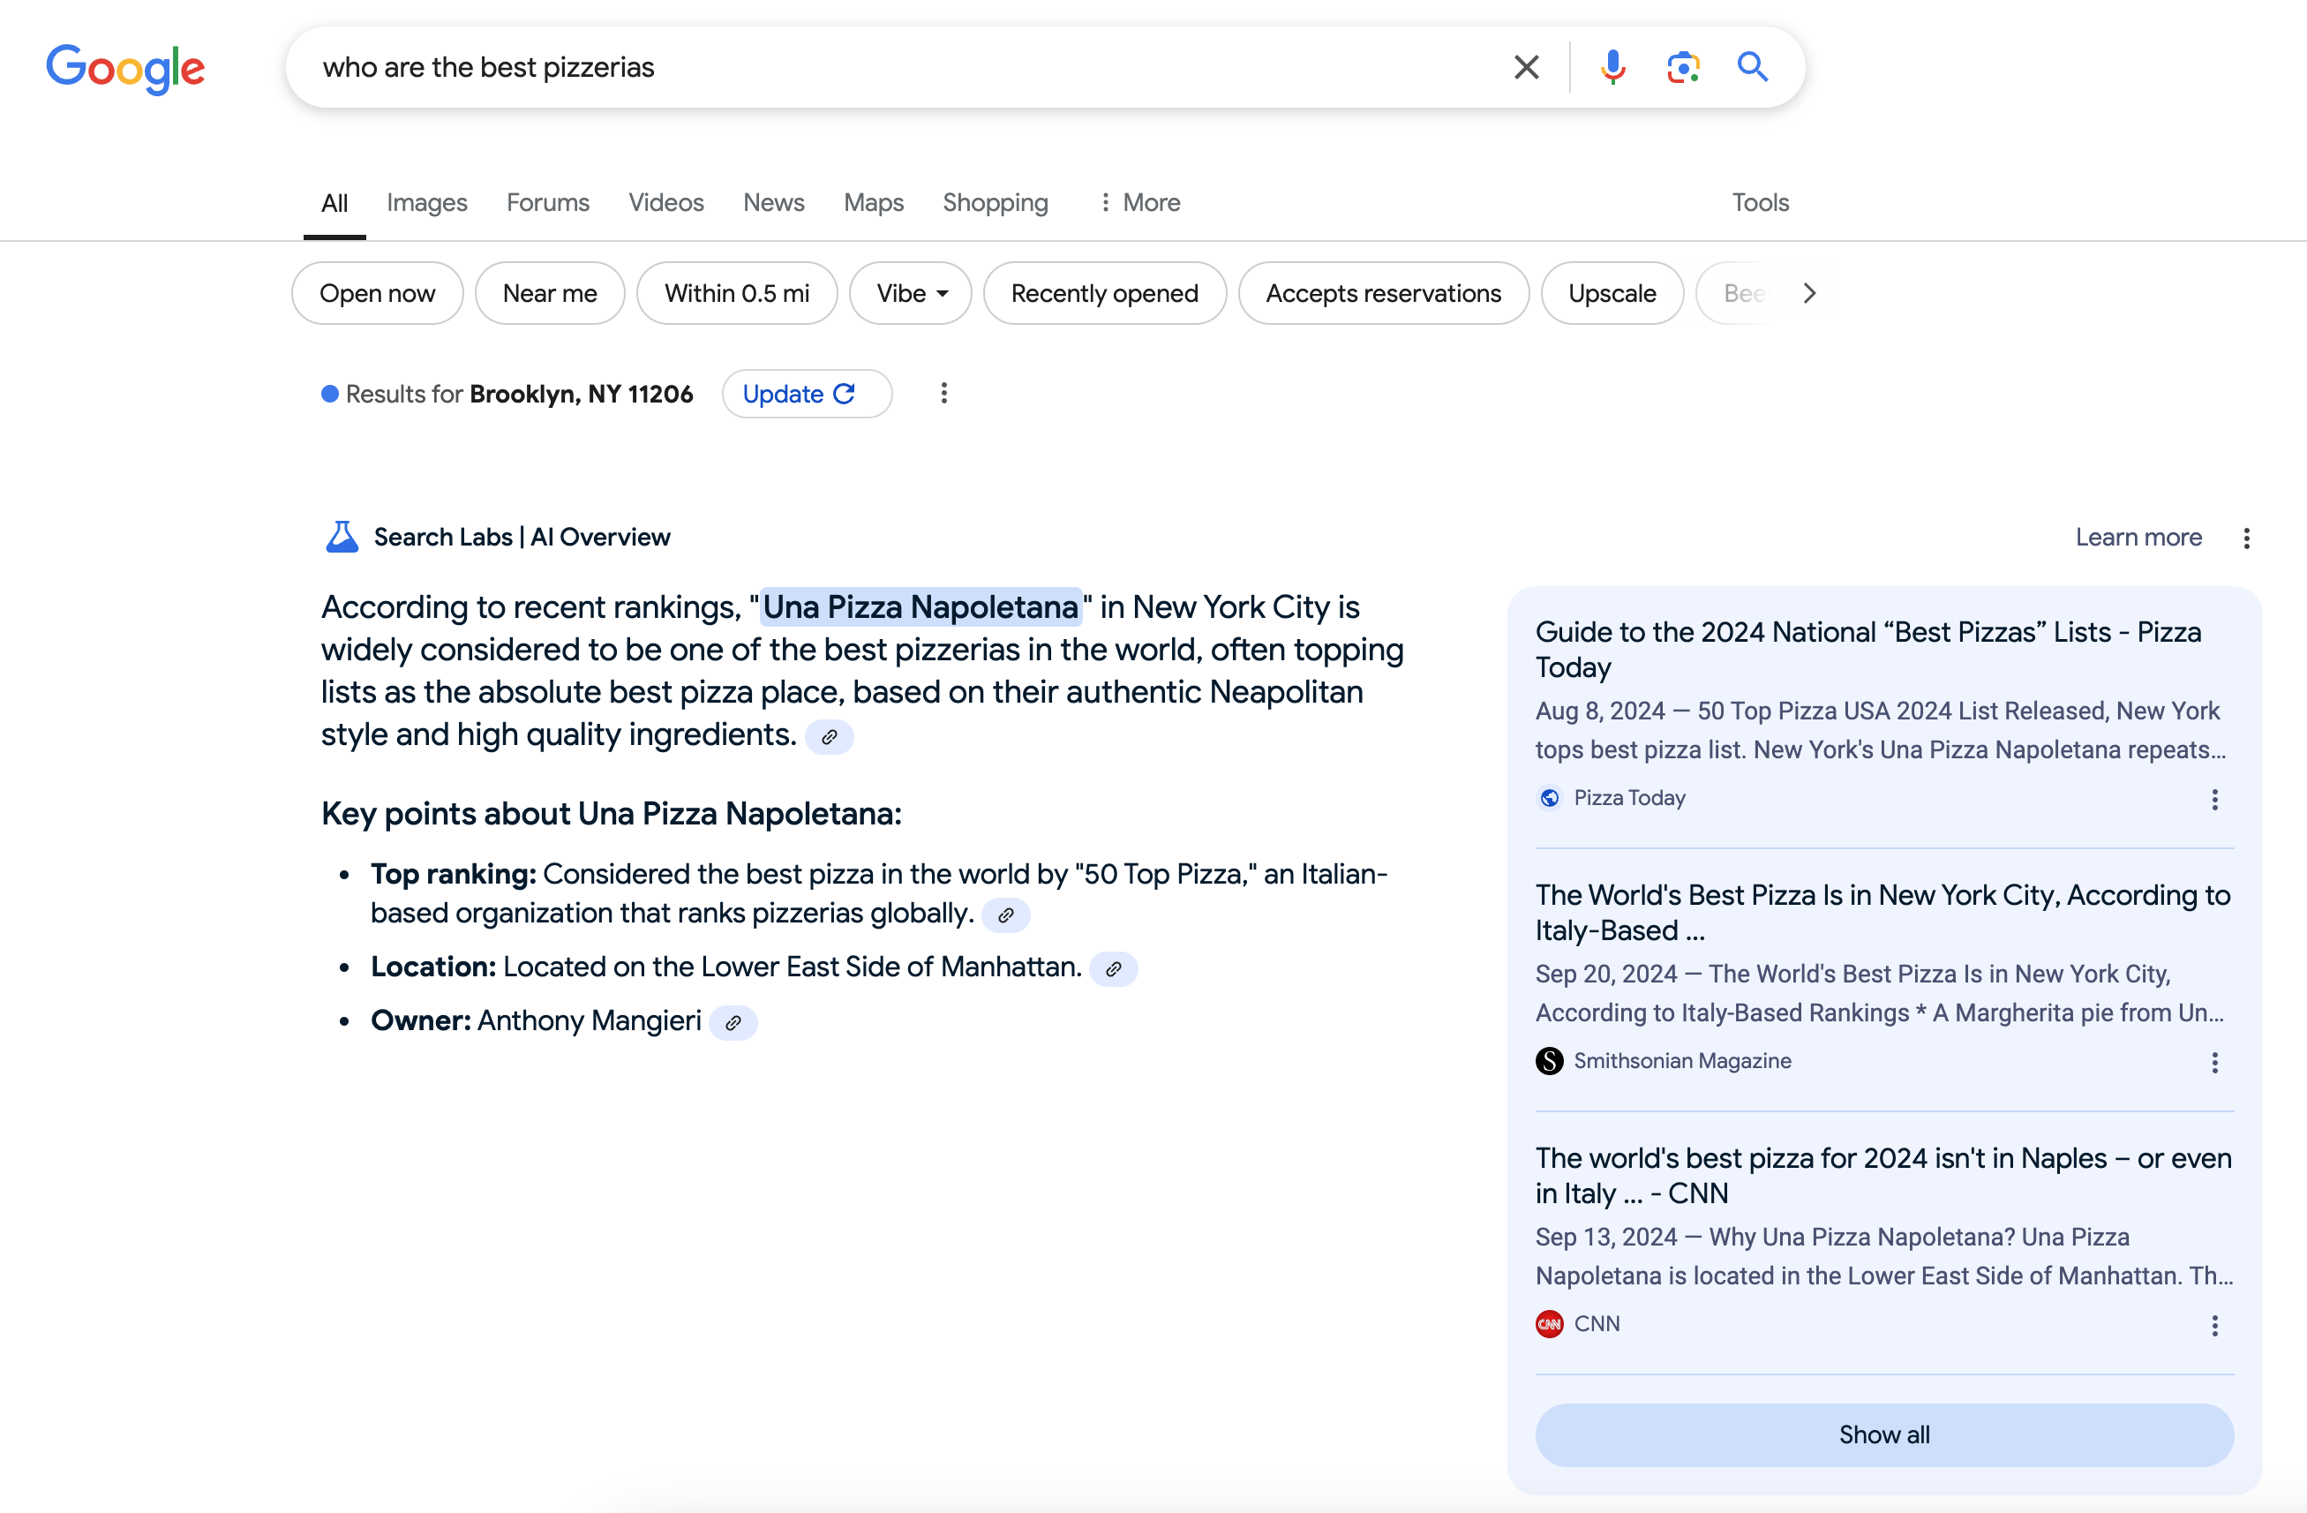
Task: Click the Lower East Side citation link icon
Action: (1114, 967)
